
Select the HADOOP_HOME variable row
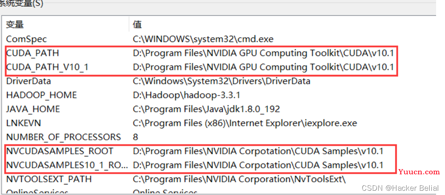[x=218, y=95]
